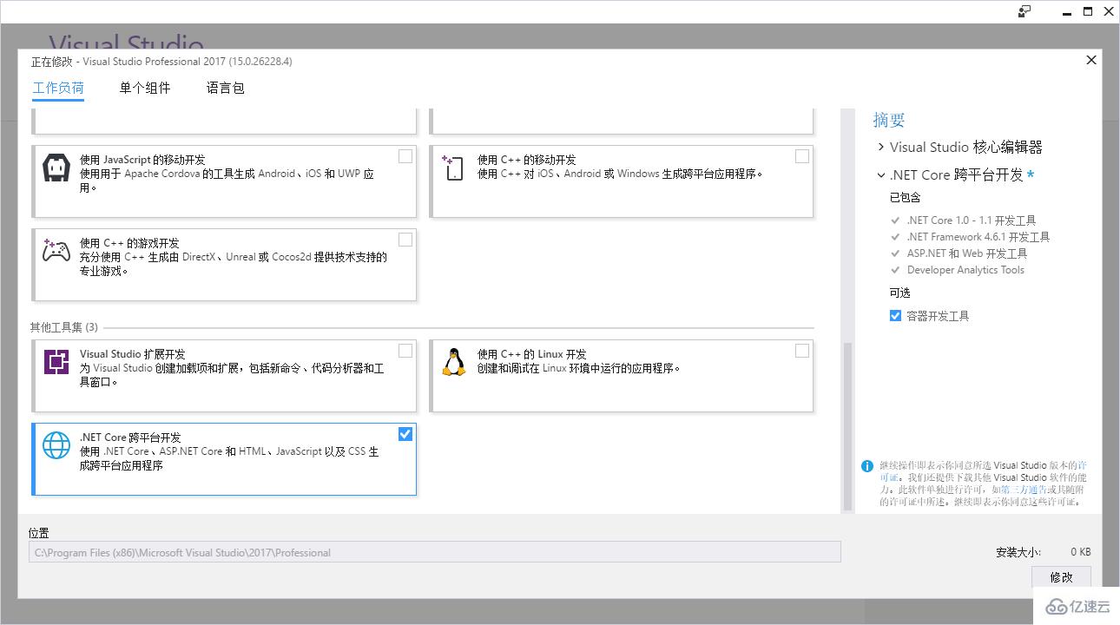The height and width of the screenshot is (625, 1120).
Task: Check the JavaScript mobile development workload
Action: click(x=405, y=156)
